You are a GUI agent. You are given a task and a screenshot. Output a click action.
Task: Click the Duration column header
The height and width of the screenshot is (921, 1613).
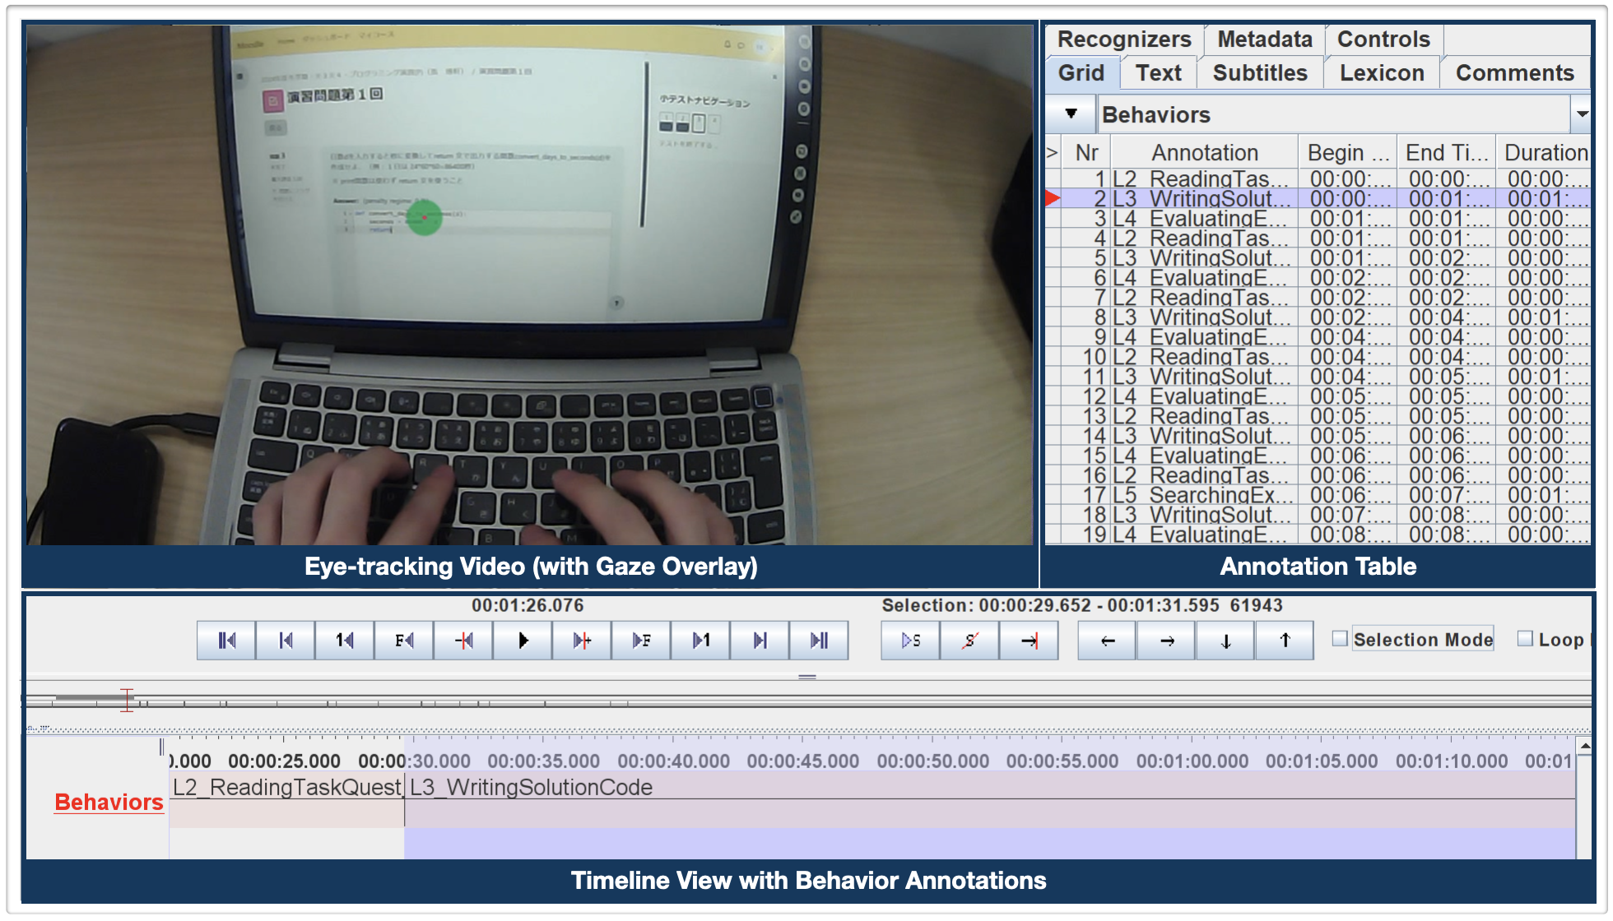1545,153
